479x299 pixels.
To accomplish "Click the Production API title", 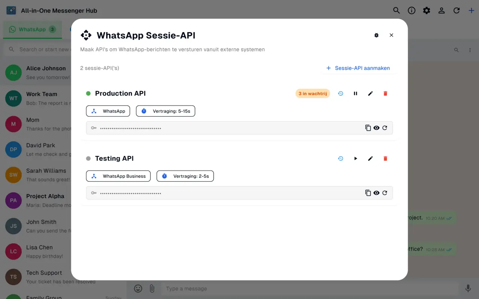I will point(120,93).
